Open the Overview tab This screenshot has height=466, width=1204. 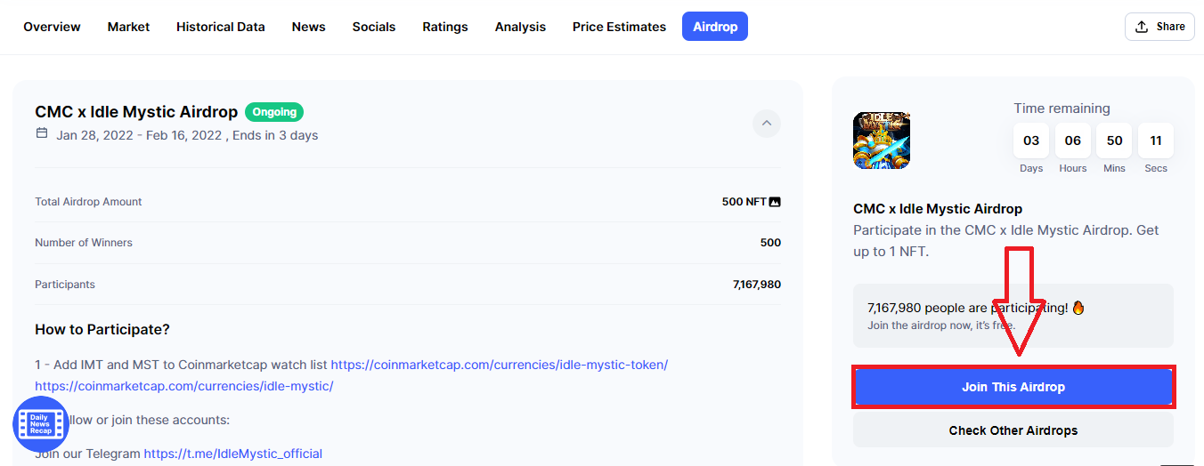tap(52, 27)
